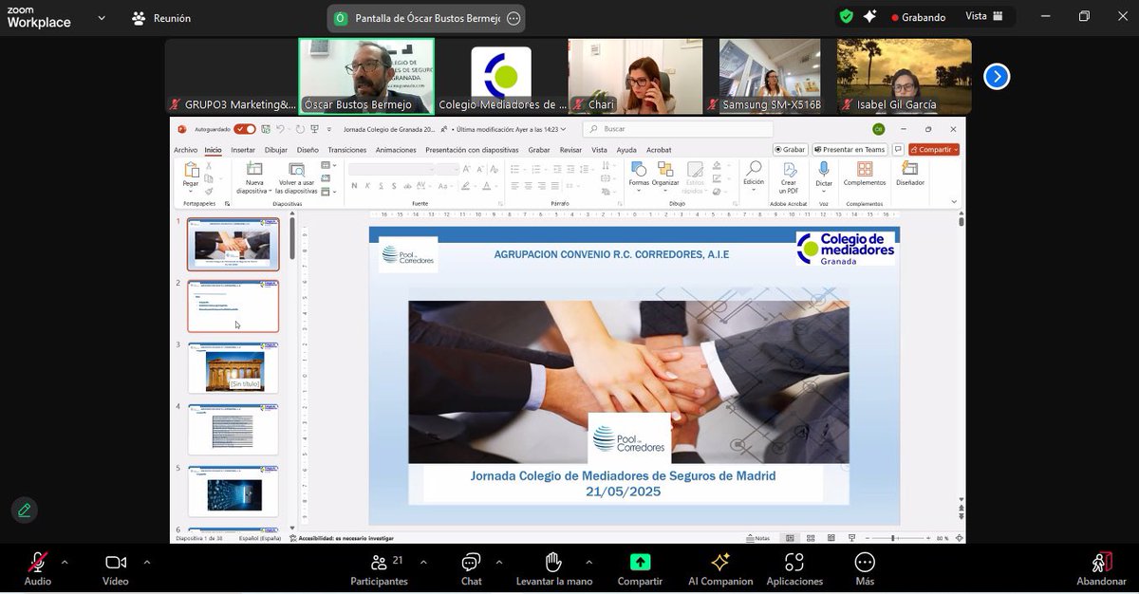Select slide 3 thumbnail
Screen dimensions: 1139x594
233,367
